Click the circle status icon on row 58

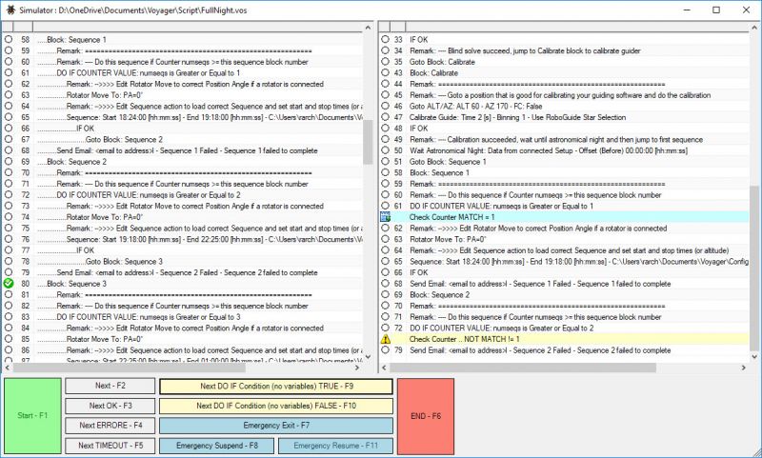[9, 40]
